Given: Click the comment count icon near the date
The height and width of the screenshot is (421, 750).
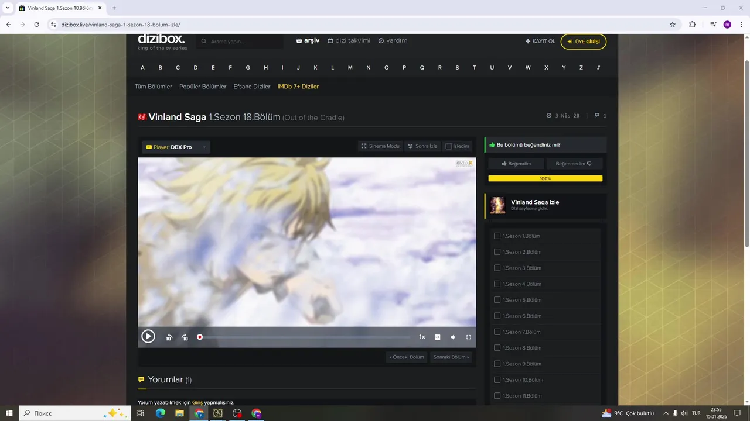Looking at the screenshot, I should click(597, 115).
